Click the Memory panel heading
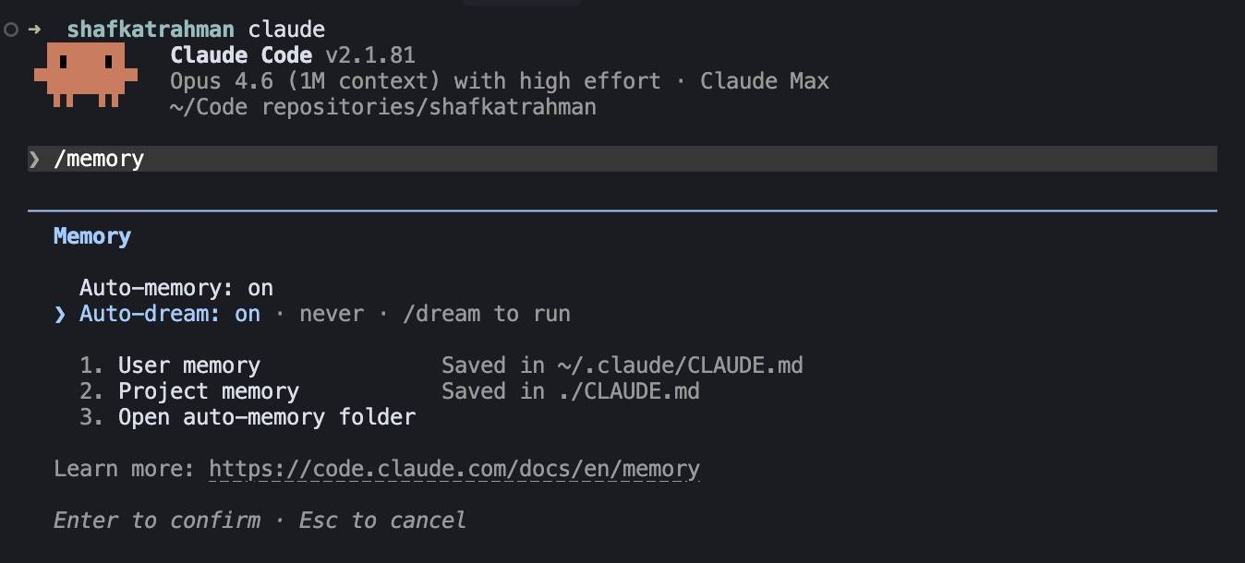This screenshot has width=1245, height=563. click(92, 236)
